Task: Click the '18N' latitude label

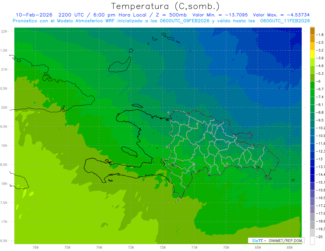Action: pos(4,184)
